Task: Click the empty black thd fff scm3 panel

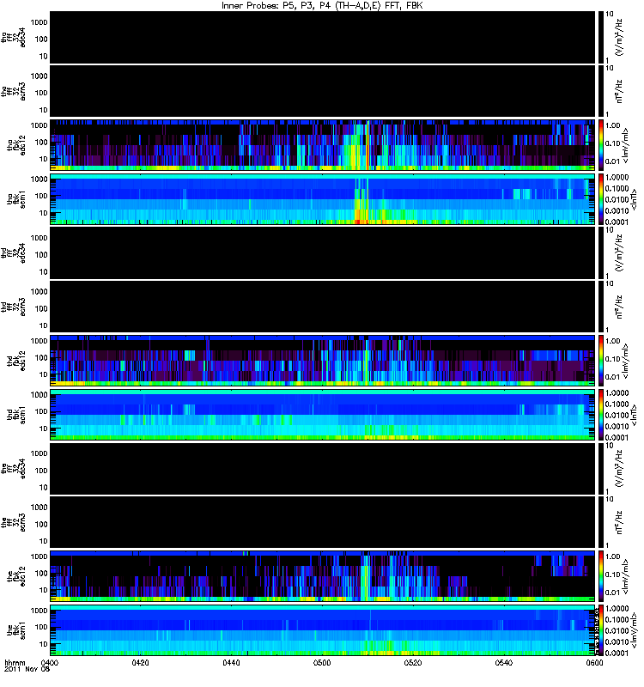Action: pyautogui.click(x=323, y=307)
